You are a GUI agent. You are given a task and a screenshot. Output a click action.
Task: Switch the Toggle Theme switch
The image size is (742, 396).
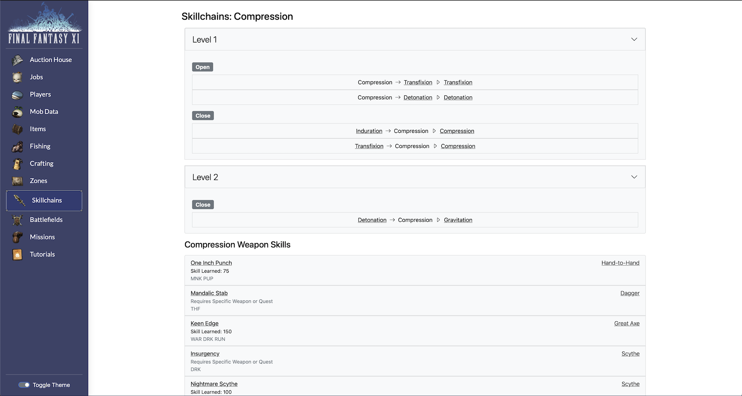(24, 385)
